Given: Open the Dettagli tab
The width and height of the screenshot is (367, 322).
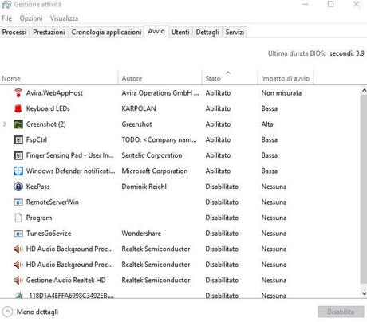Looking at the screenshot, I should point(207,32).
